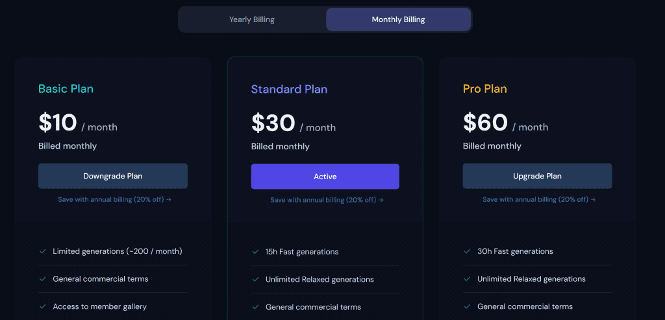
Task: Click the $60 / month price
Action: pyautogui.click(x=505, y=123)
